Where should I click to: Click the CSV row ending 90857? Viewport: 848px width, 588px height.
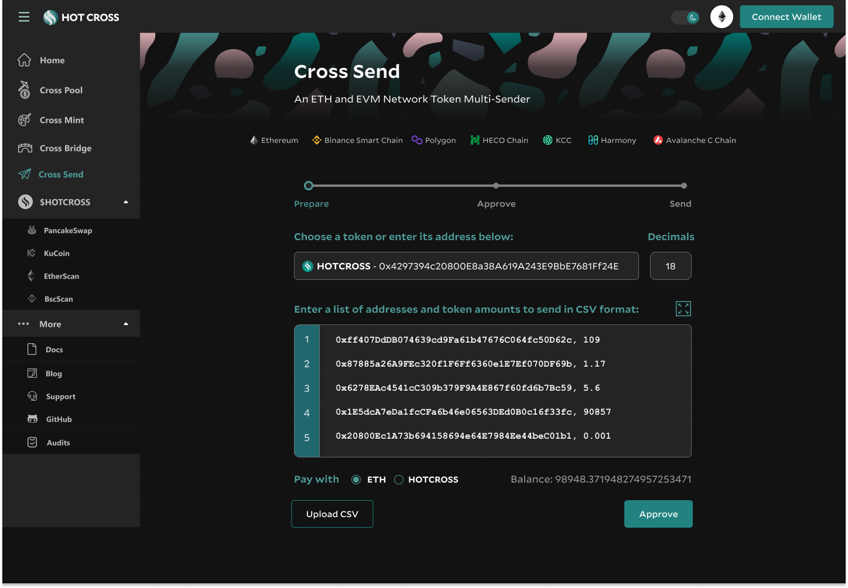pos(473,412)
